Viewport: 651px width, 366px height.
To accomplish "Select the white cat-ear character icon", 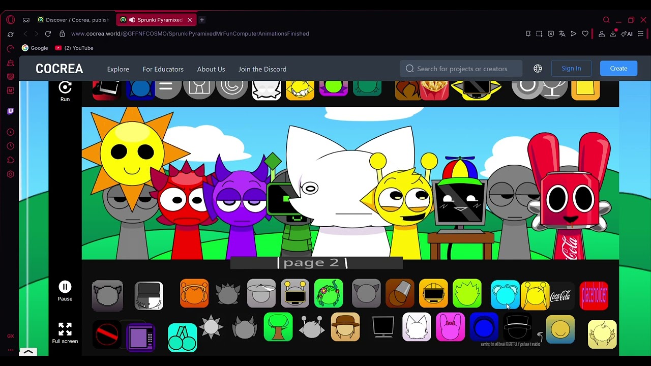I will pyautogui.click(x=417, y=327).
